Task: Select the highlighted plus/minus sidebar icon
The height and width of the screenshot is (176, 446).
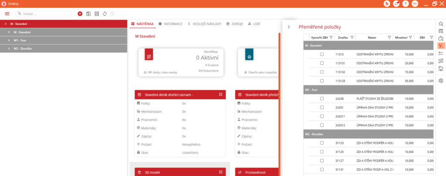Action: 441,46
